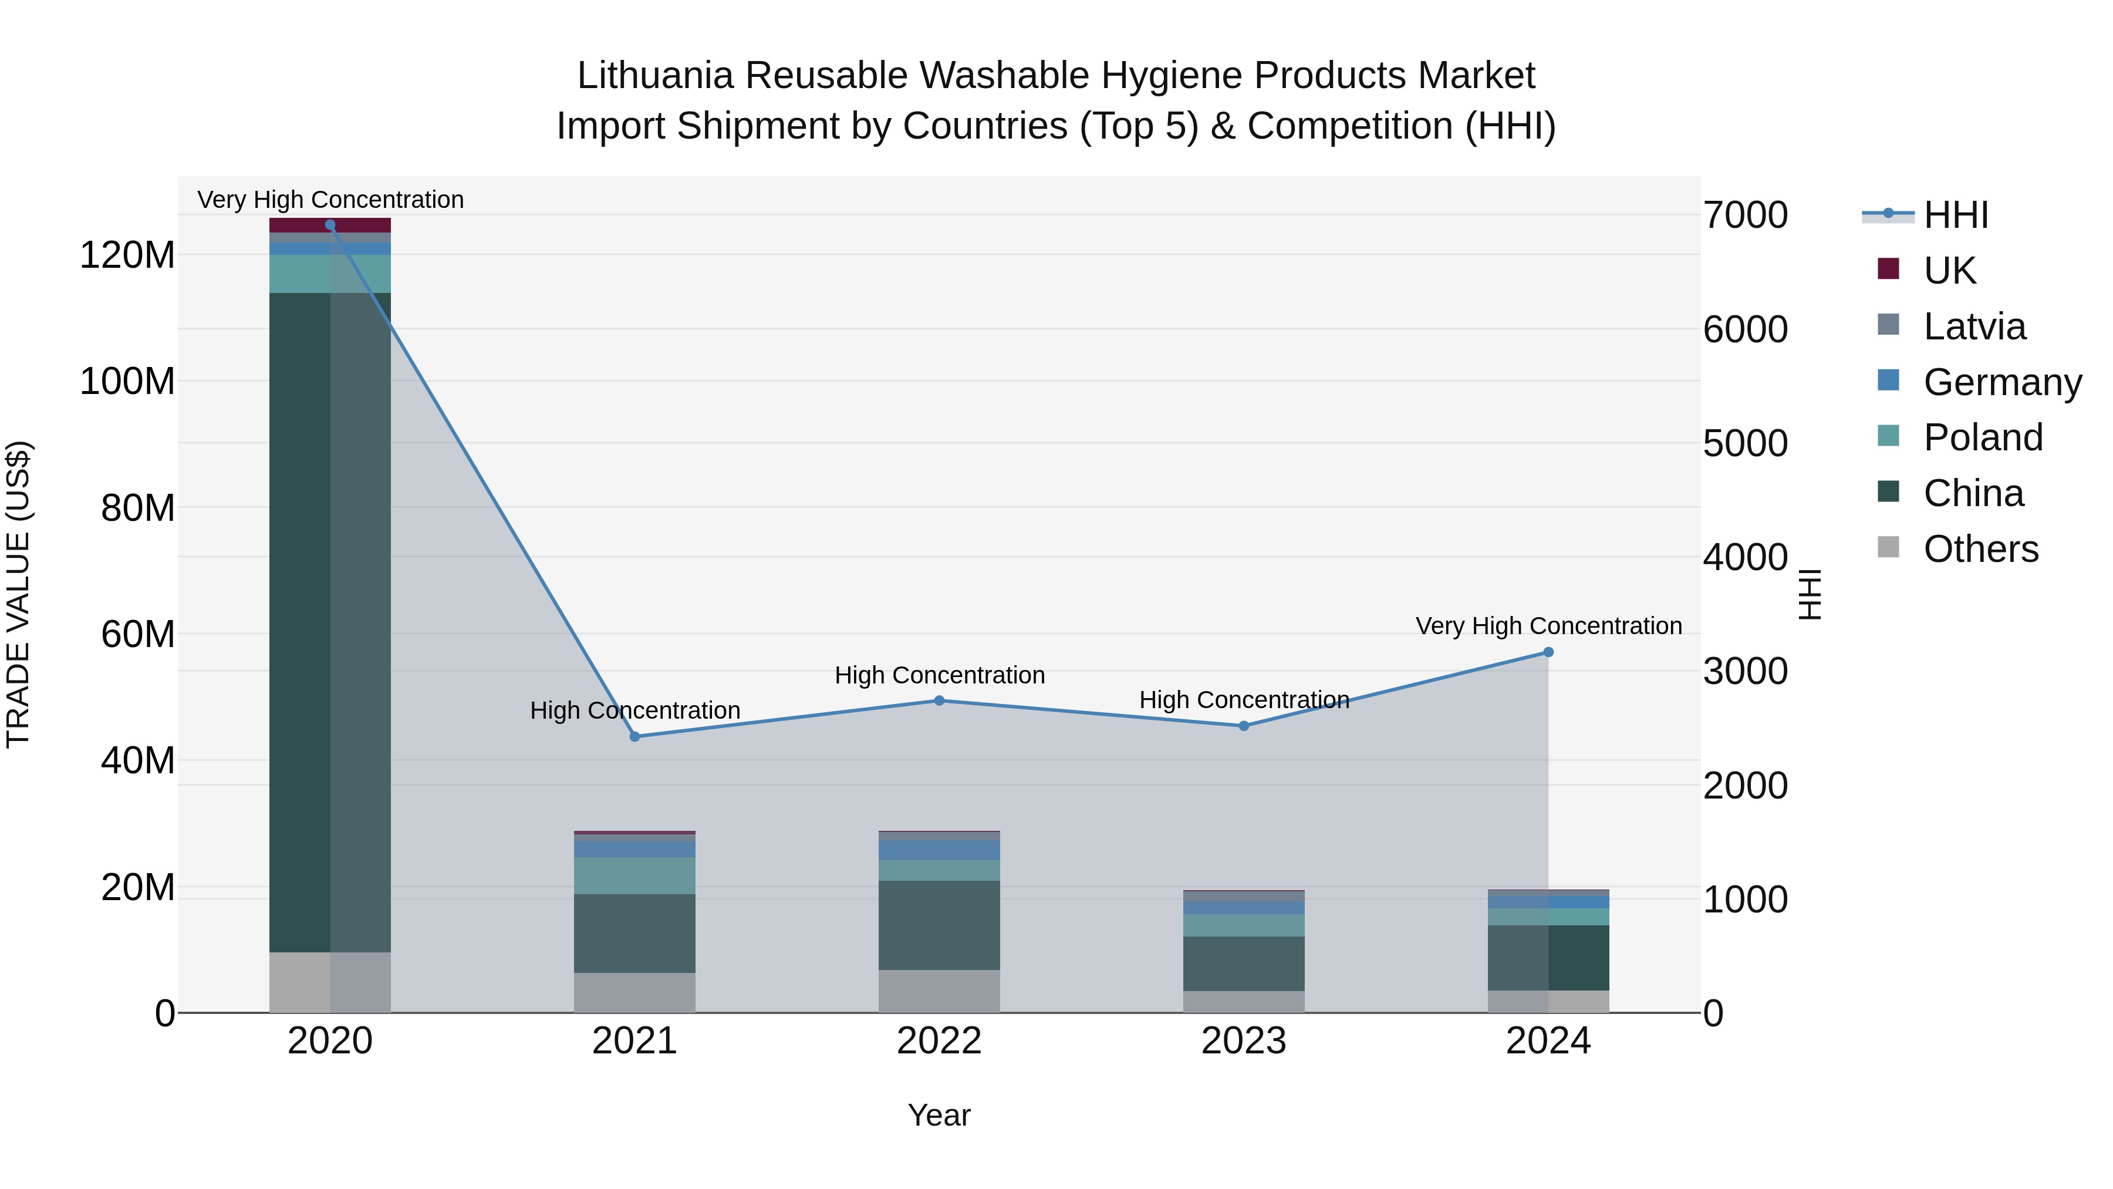Click the 100M y-axis tick label
Image resolution: width=2113 pixels, height=1189 pixels.
[127, 382]
